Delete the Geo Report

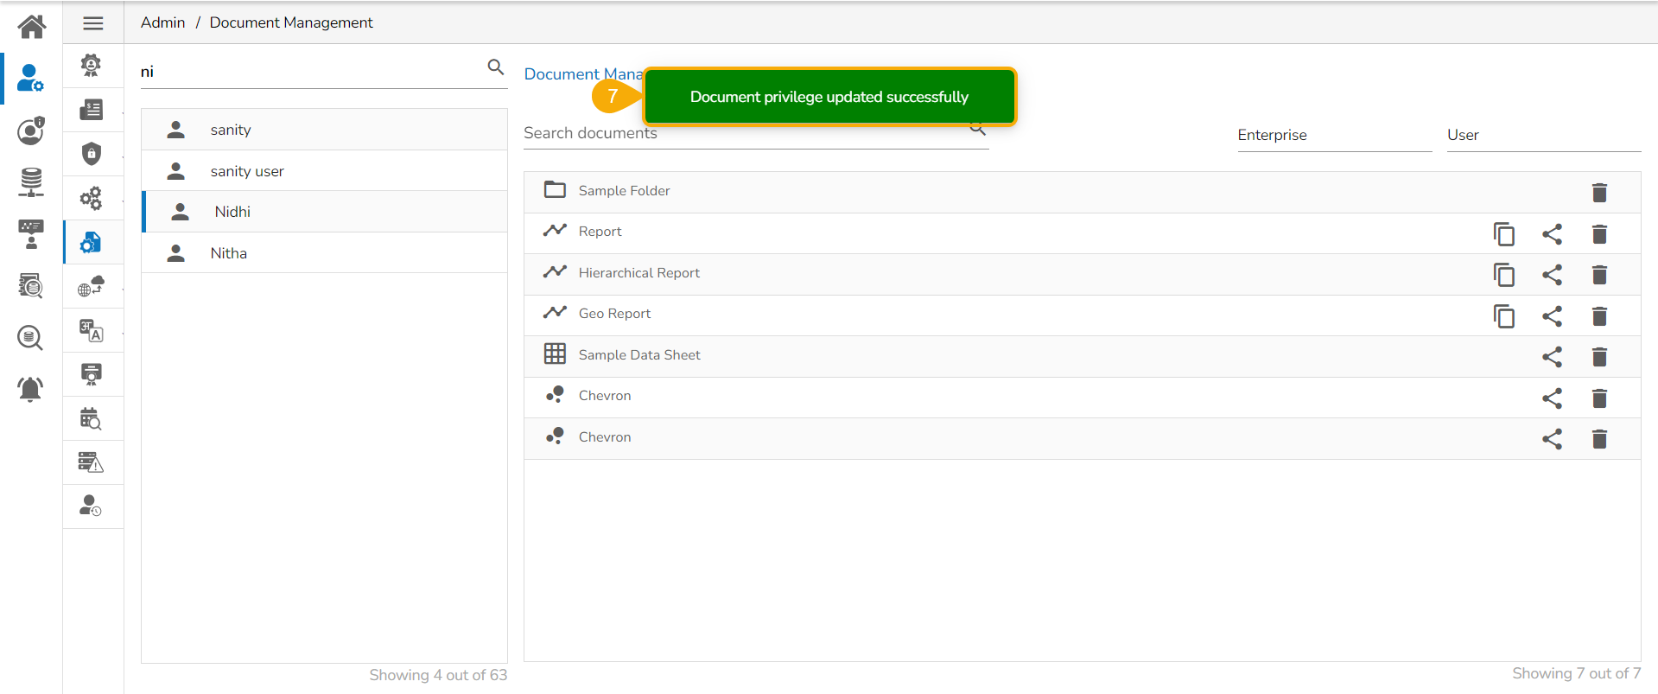(1599, 315)
